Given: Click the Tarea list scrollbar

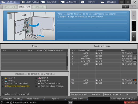Looking at the screenshot, I should (67, 61).
